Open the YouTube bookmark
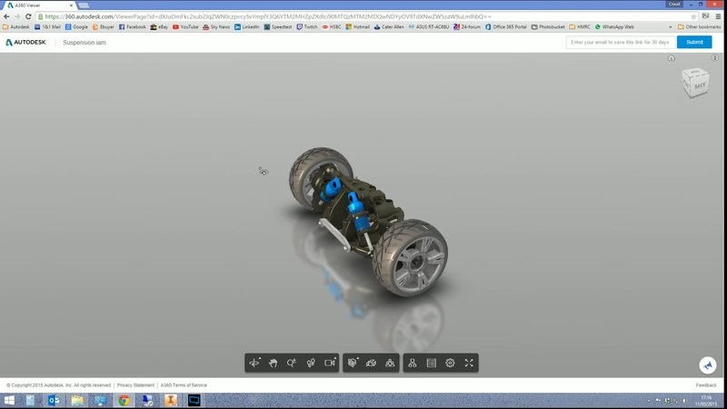Viewport: 727px width, 409px height. click(184, 27)
